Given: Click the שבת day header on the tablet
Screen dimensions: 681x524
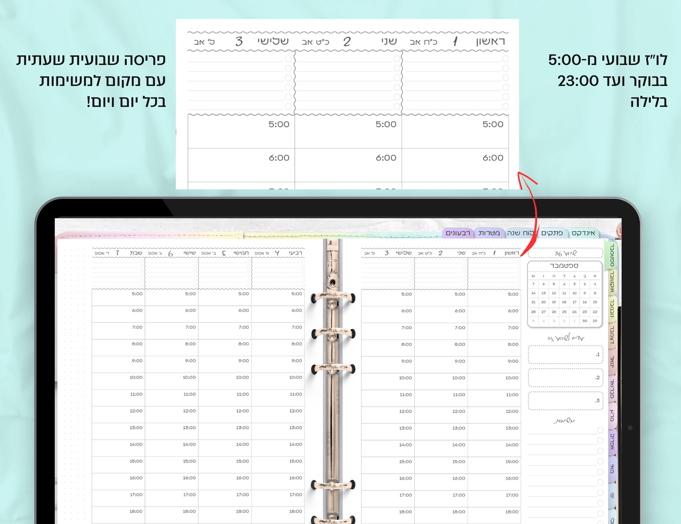Looking at the screenshot, I should point(136,253).
